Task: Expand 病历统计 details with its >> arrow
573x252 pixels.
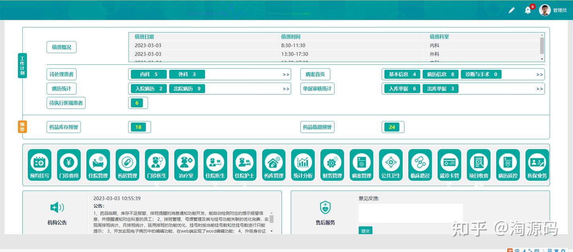Action: pos(286,88)
